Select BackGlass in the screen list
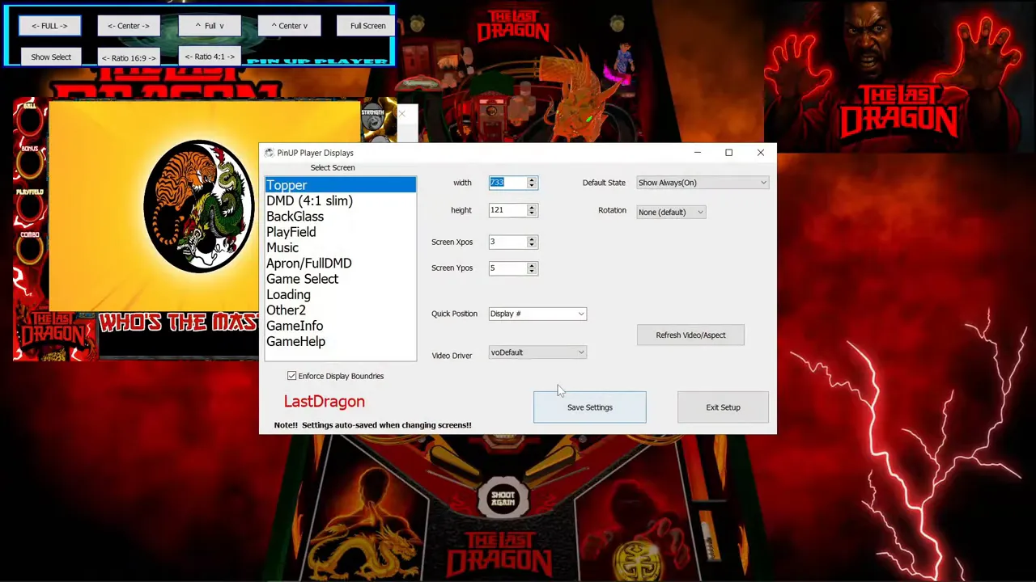Image resolution: width=1036 pixels, height=582 pixels. pyautogui.click(x=340, y=217)
